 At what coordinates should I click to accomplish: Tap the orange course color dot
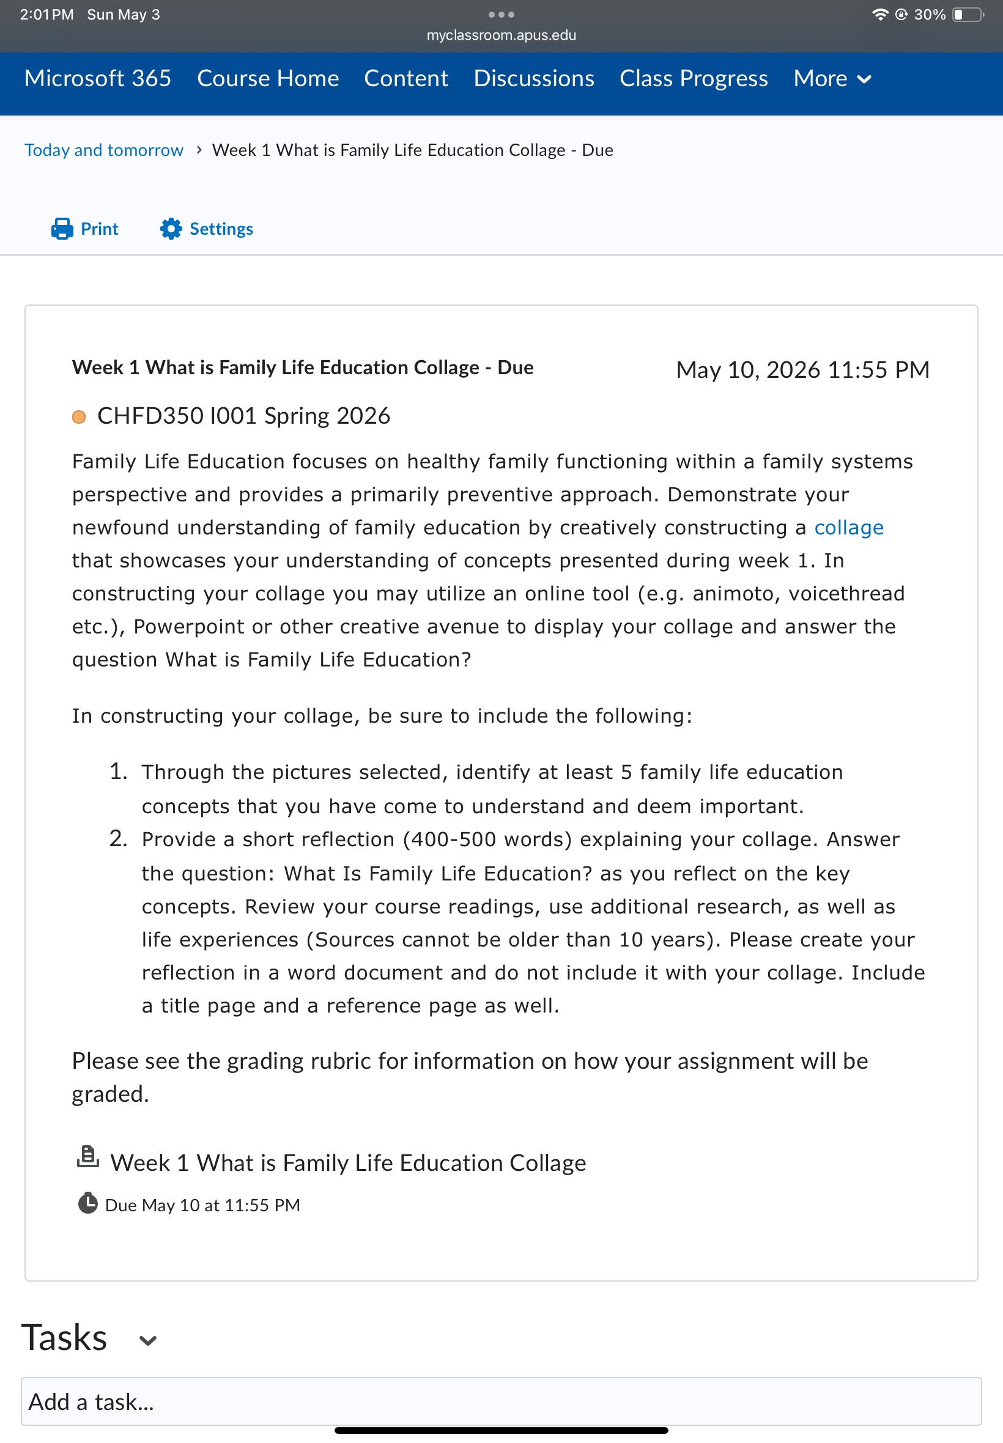click(x=78, y=417)
